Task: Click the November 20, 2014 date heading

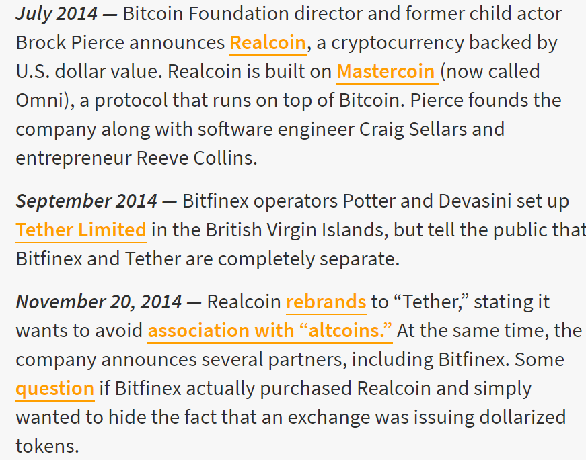Action: pos(99,302)
